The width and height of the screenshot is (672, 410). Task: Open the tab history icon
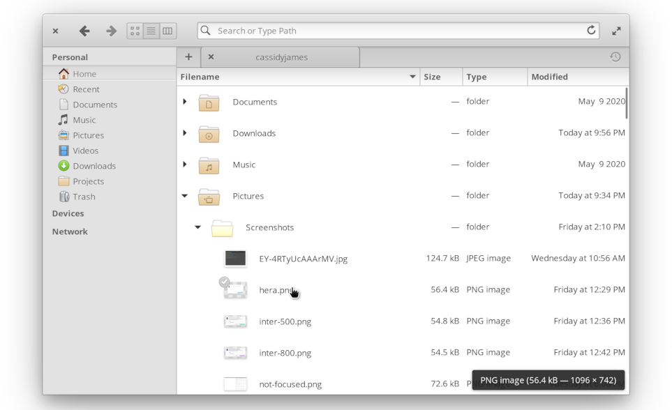pyautogui.click(x=615, y=57)
